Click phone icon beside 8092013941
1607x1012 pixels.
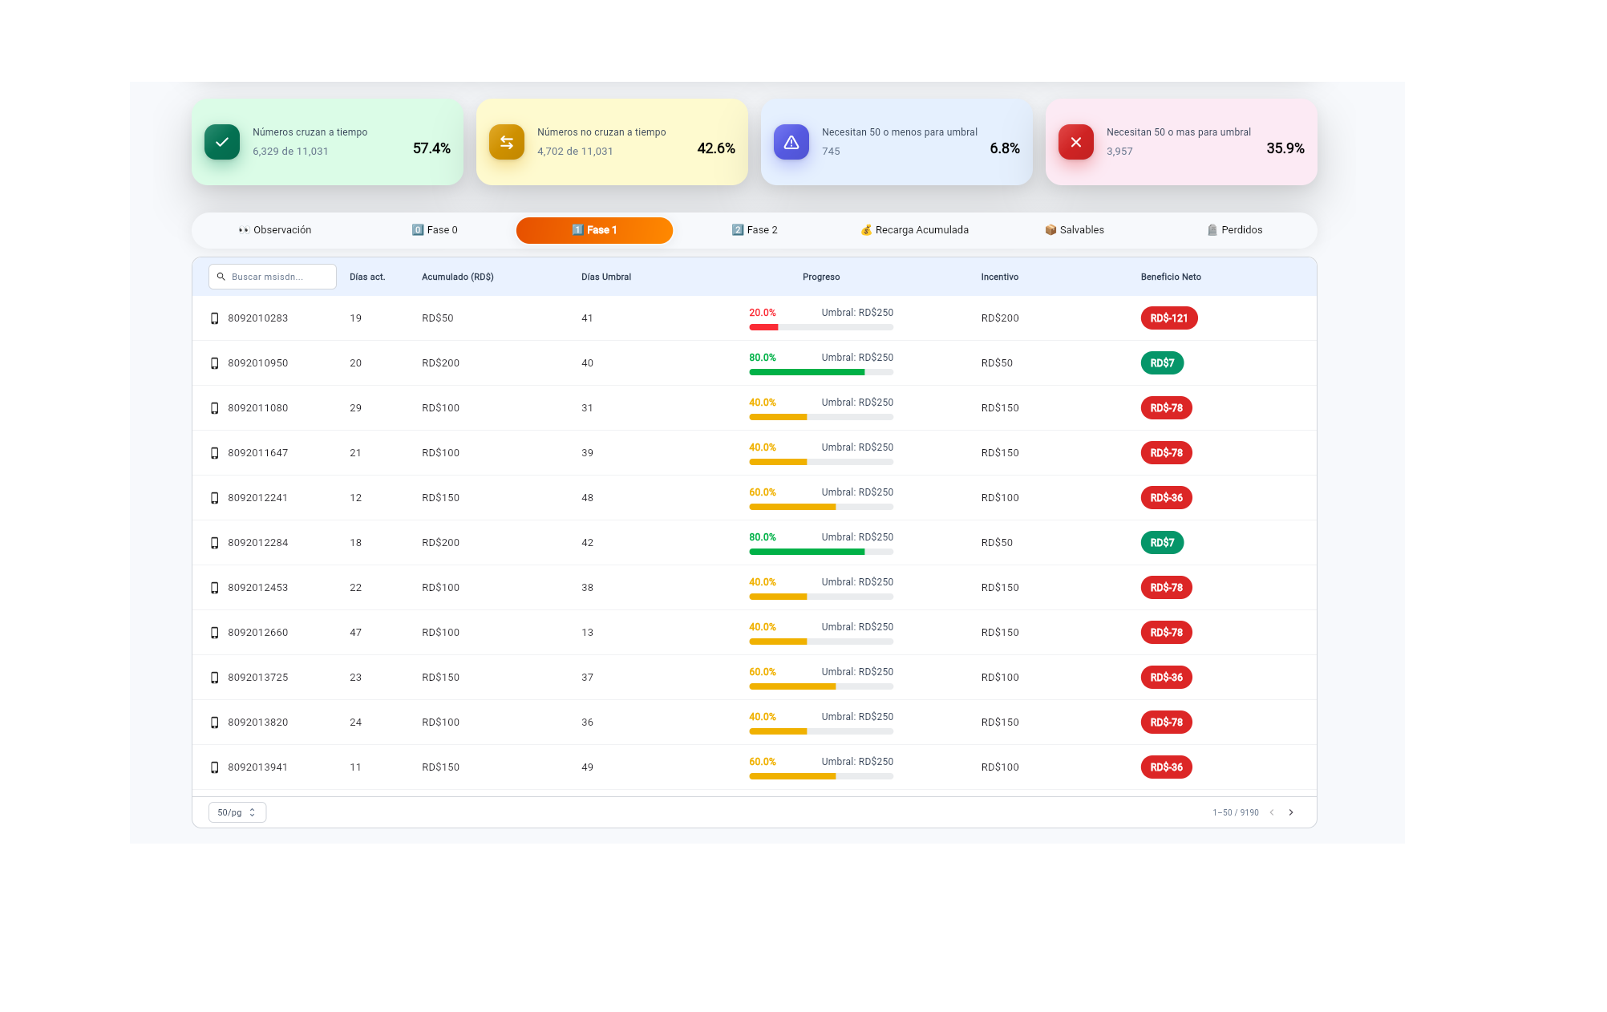[214, 767]
